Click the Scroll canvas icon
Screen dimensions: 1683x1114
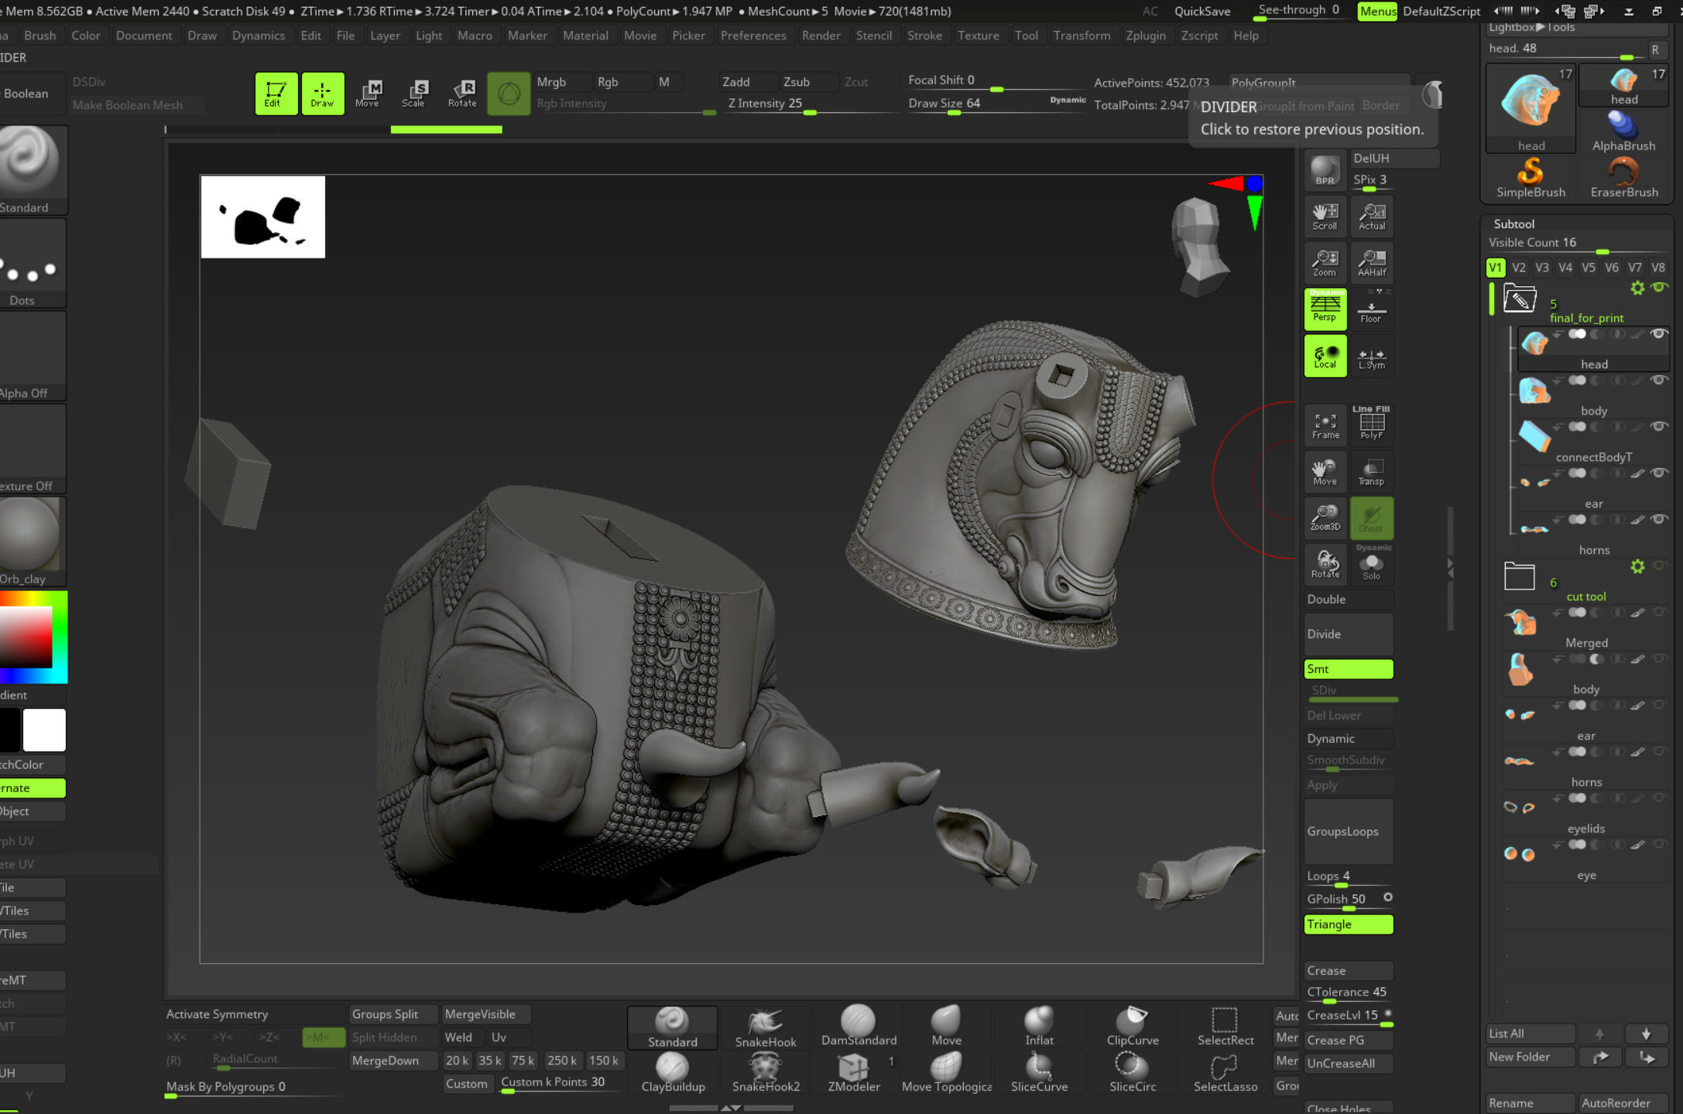click(x=1325, y=217)
